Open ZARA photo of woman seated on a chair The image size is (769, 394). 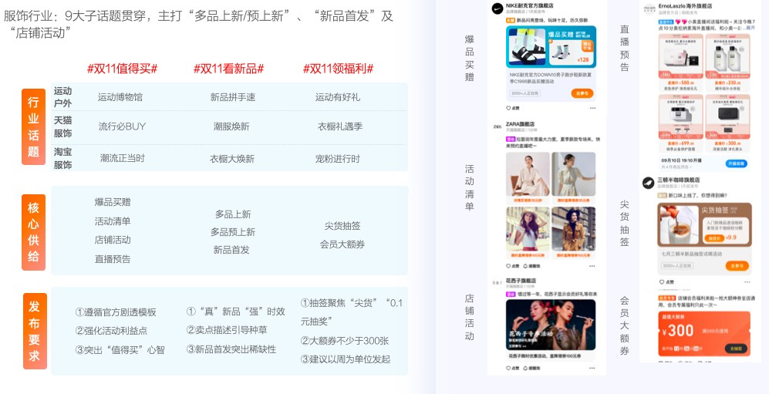[x=528, y=175]
